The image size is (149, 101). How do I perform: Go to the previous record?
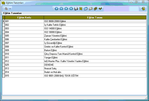(61, 9)
